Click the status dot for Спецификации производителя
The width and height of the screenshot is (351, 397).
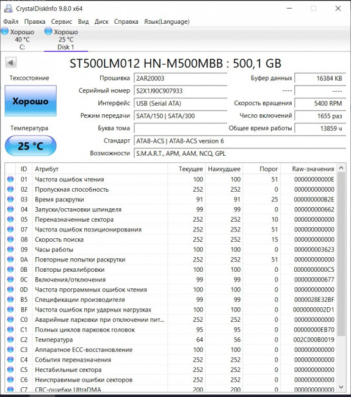(x=10, y=299)
